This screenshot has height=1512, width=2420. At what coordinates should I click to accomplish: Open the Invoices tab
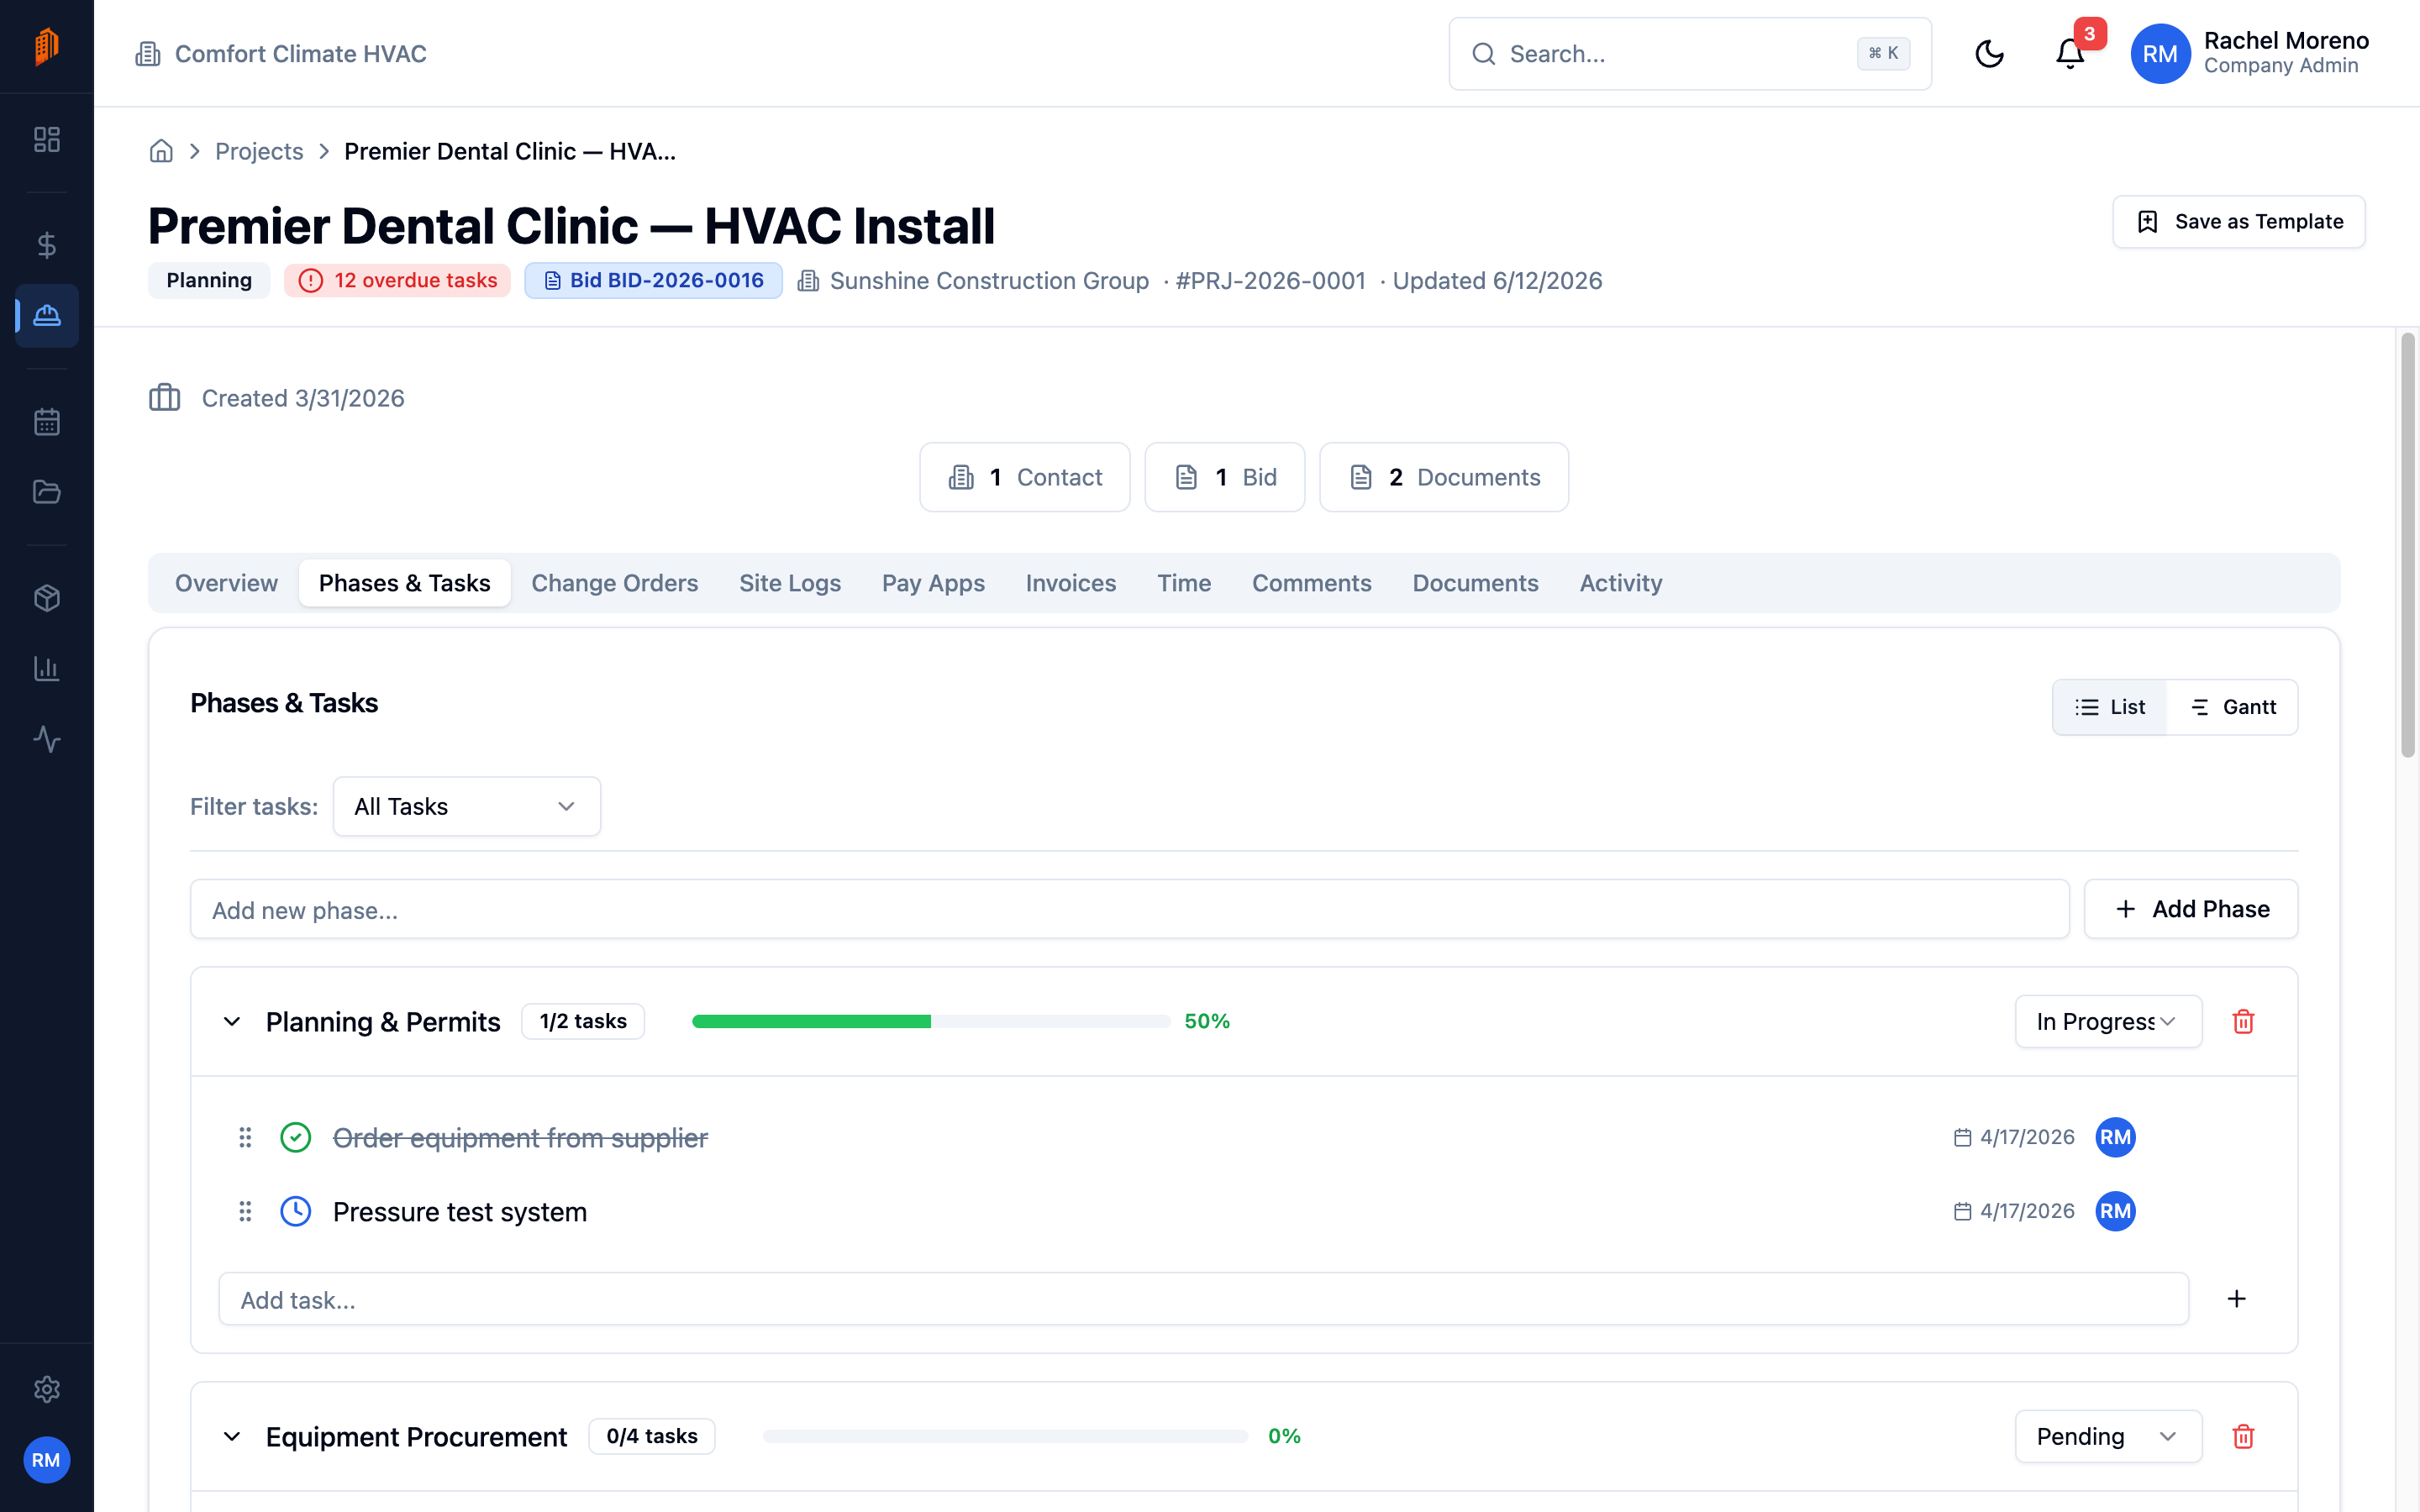(x=1070, y=583)
